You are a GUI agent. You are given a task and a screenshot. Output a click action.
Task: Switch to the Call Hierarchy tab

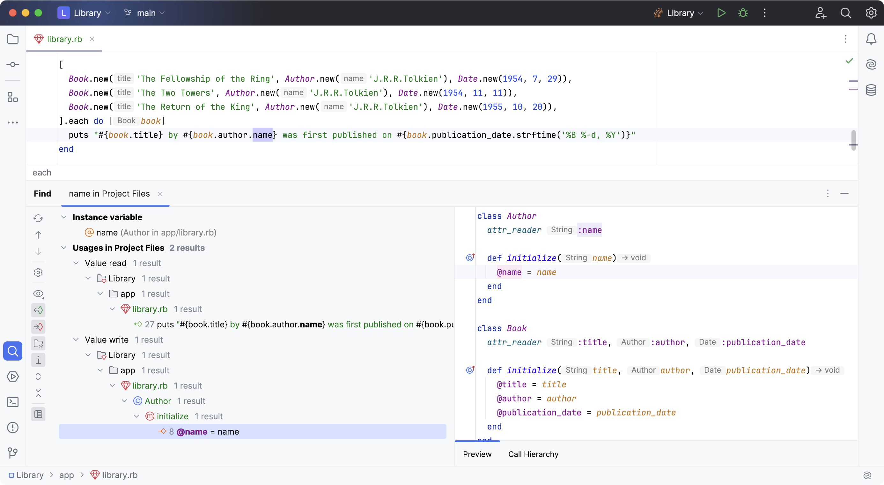click(533, 455)
